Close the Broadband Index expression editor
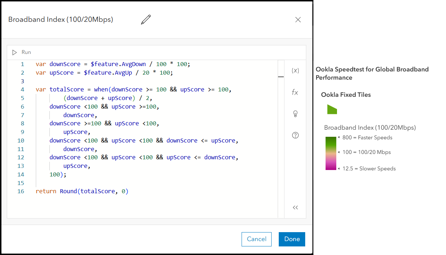The width and height of the screenshot is (446, 255). click(298, 20)
